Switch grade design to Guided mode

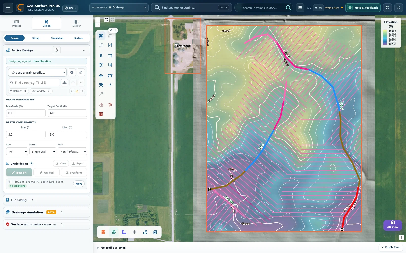pyautogui.click(x=47, y=173)
